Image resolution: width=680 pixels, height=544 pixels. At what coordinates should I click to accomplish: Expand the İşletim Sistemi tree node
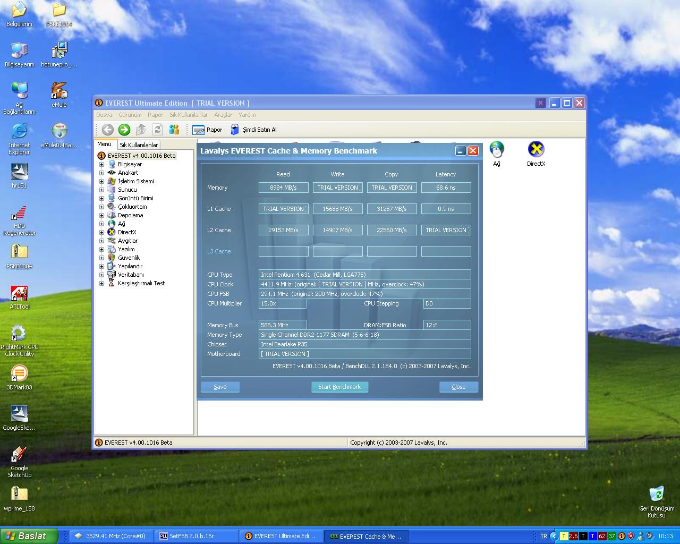pos(102,181)
